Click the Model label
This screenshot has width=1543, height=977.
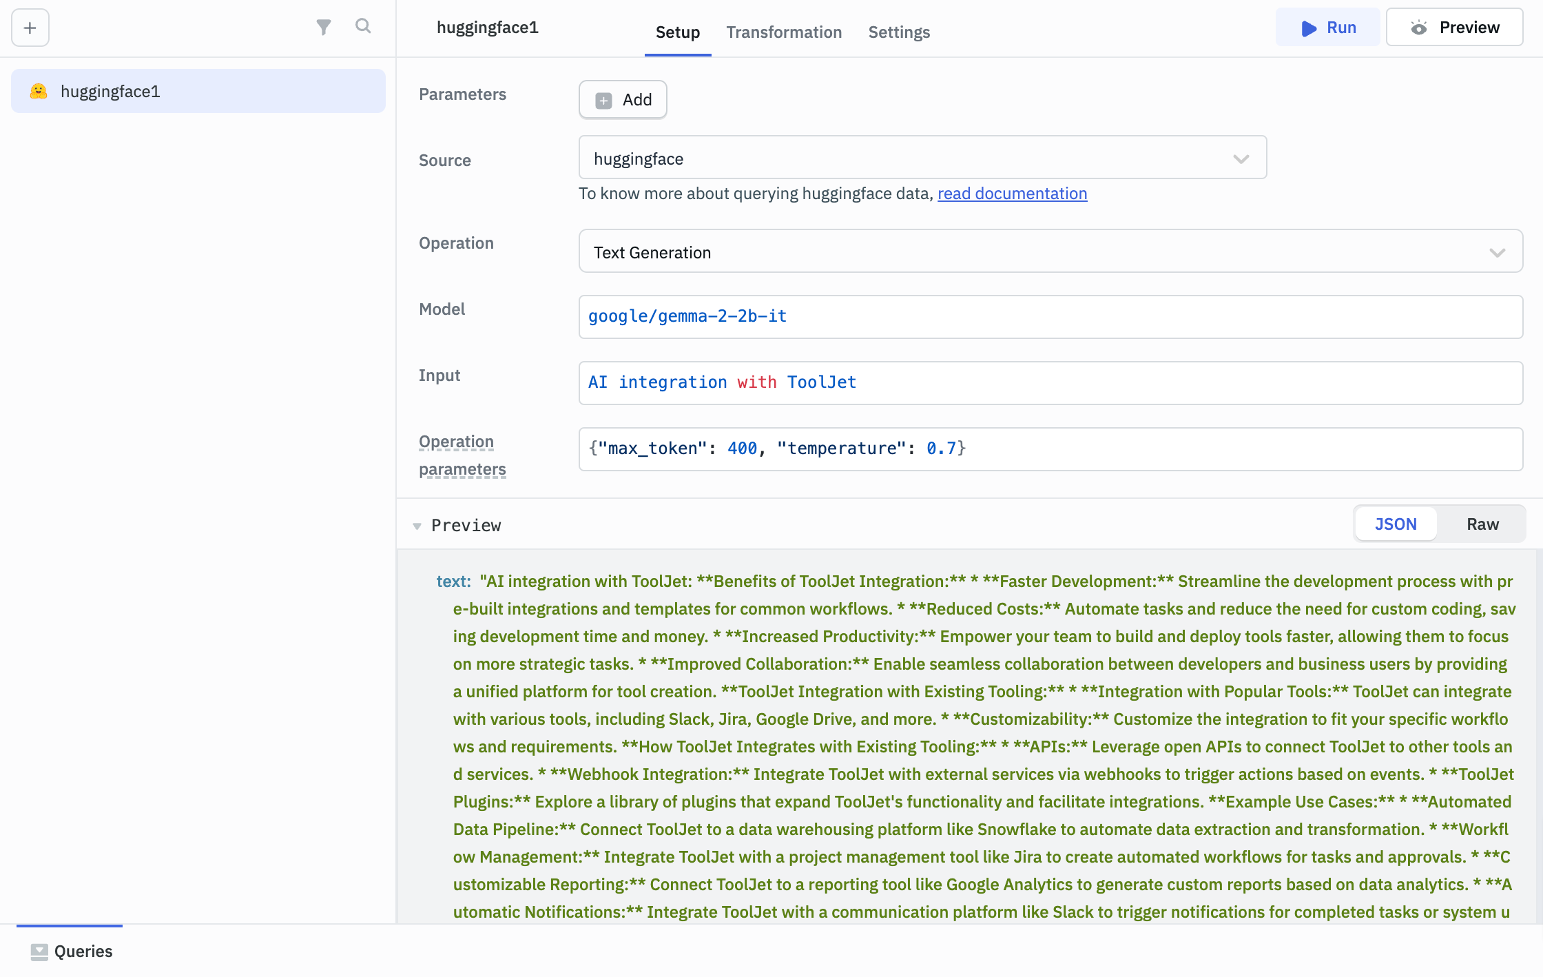pyautogui.click(x=442, y=309)
